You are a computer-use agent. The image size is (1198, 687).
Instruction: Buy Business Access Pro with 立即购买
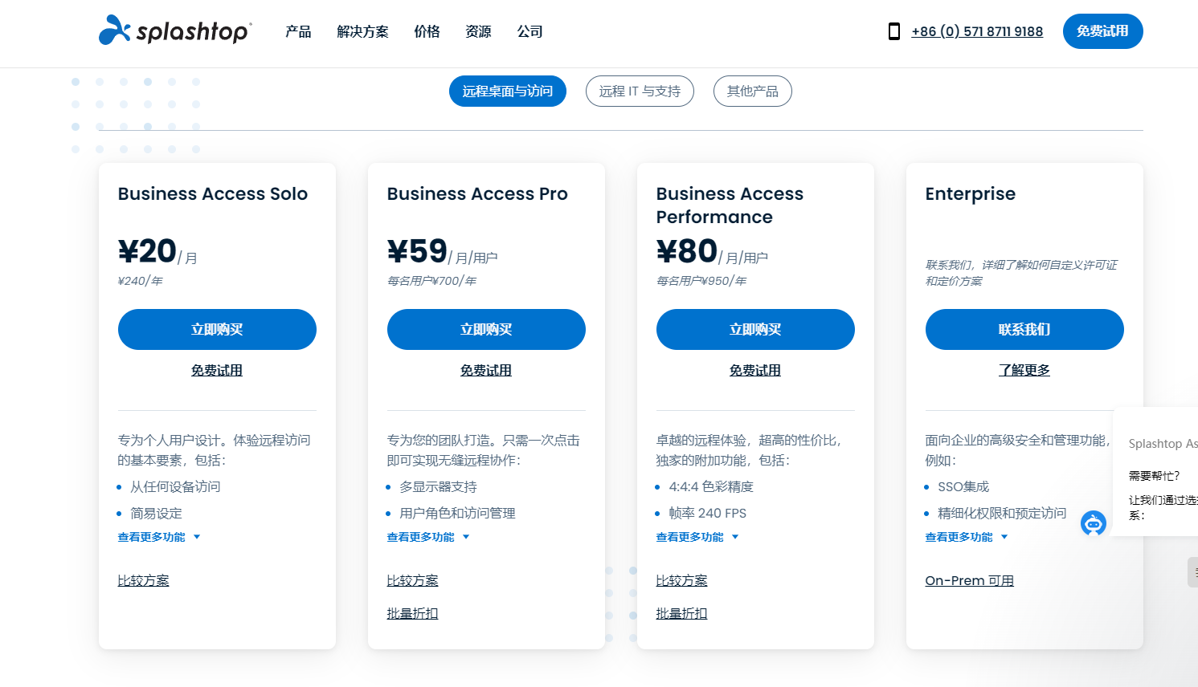(486, 329)
